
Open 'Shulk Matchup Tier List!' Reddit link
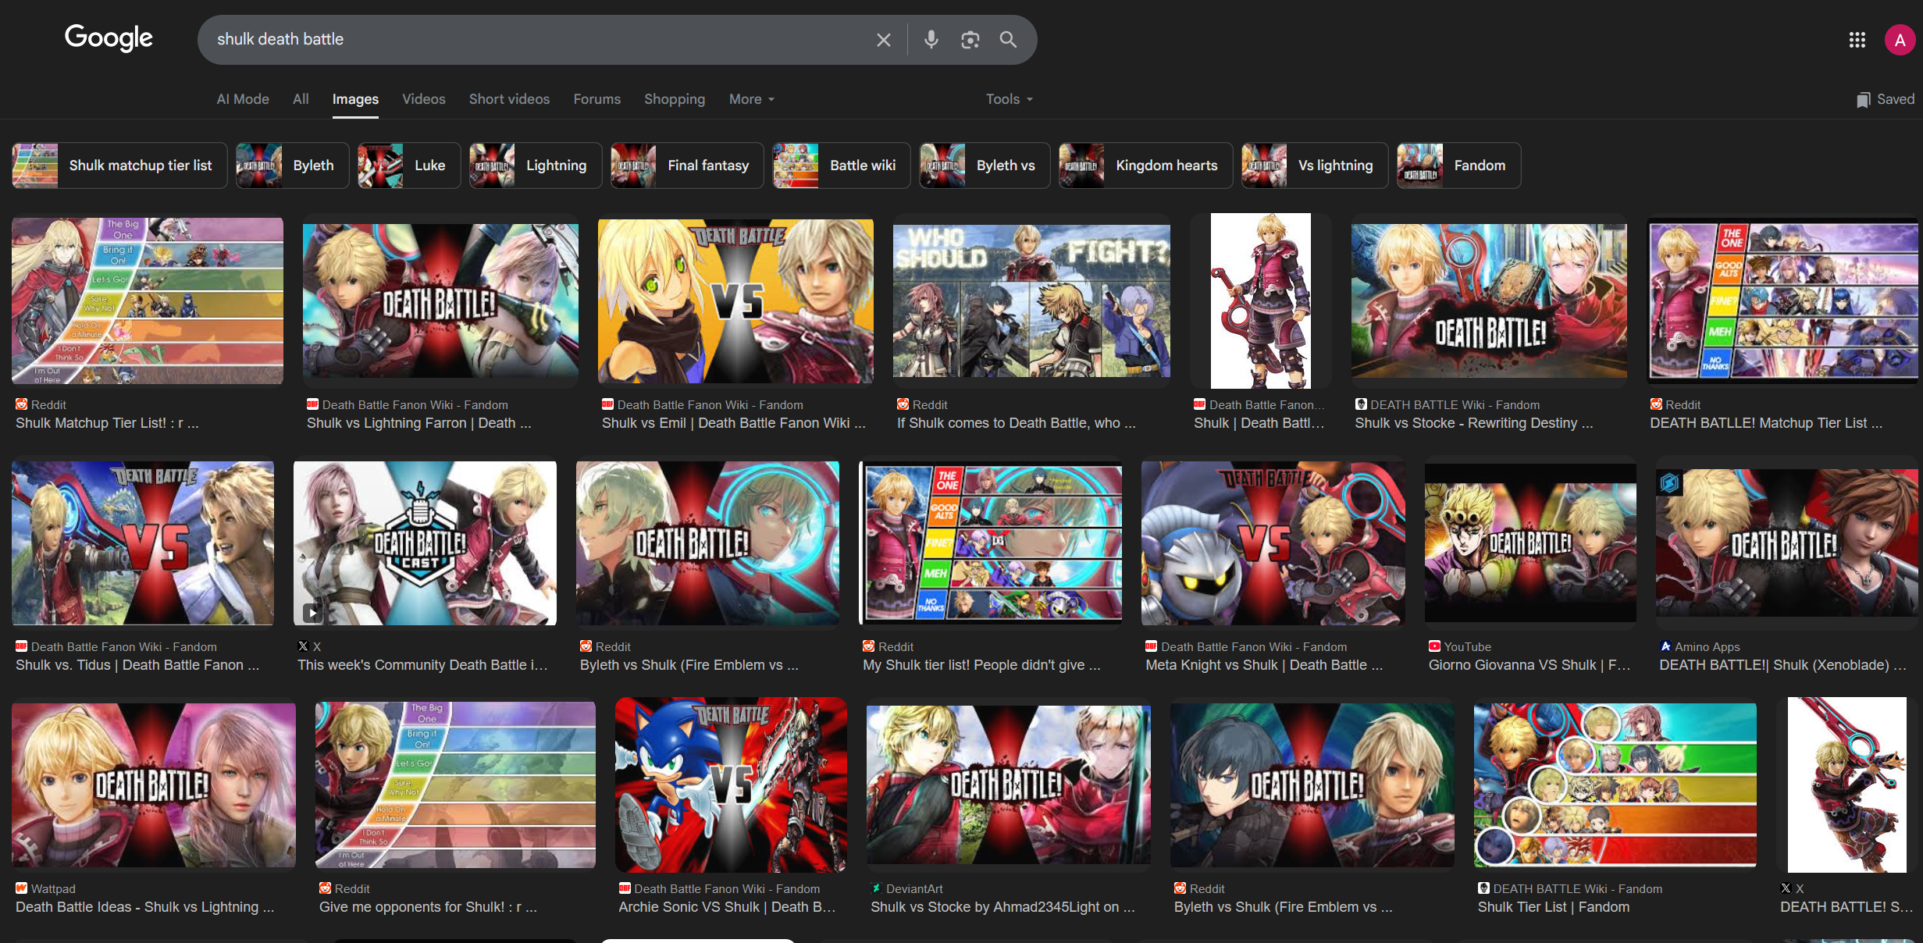(107, 423)
